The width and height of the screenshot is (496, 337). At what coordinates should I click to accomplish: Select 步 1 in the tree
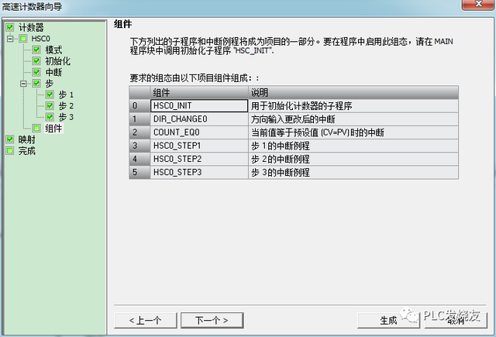66,95
